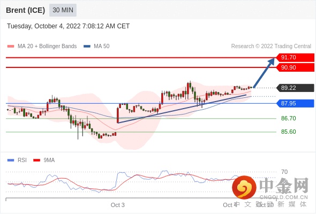Click the blue upward forecast arrow
Screen dimensions: 316x214
[x=264, y=72]
